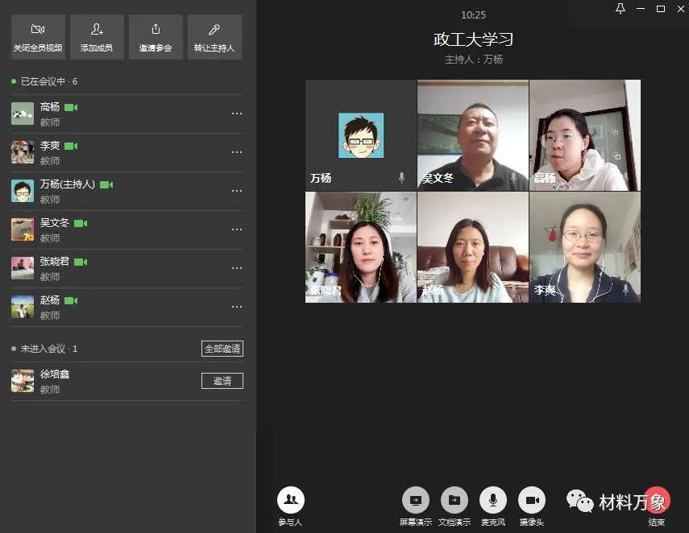Pin the window with the pin icon
Viewport: 689px width, 533px height.
[x=620, y=9]
